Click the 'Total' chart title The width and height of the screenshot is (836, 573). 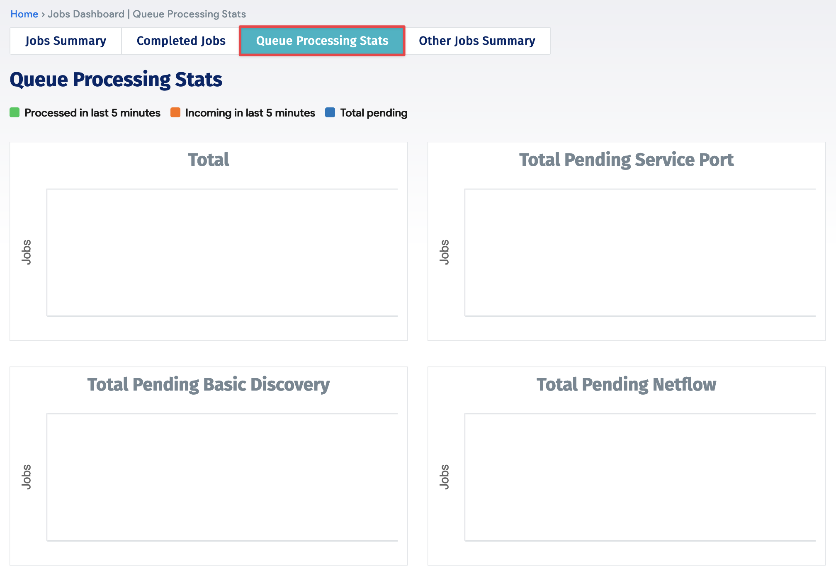(x=209, y=160)
